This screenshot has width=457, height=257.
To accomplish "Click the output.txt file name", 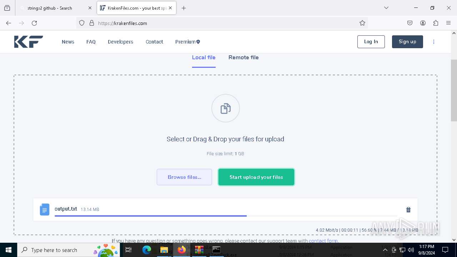I will click(x=66, y=209).
